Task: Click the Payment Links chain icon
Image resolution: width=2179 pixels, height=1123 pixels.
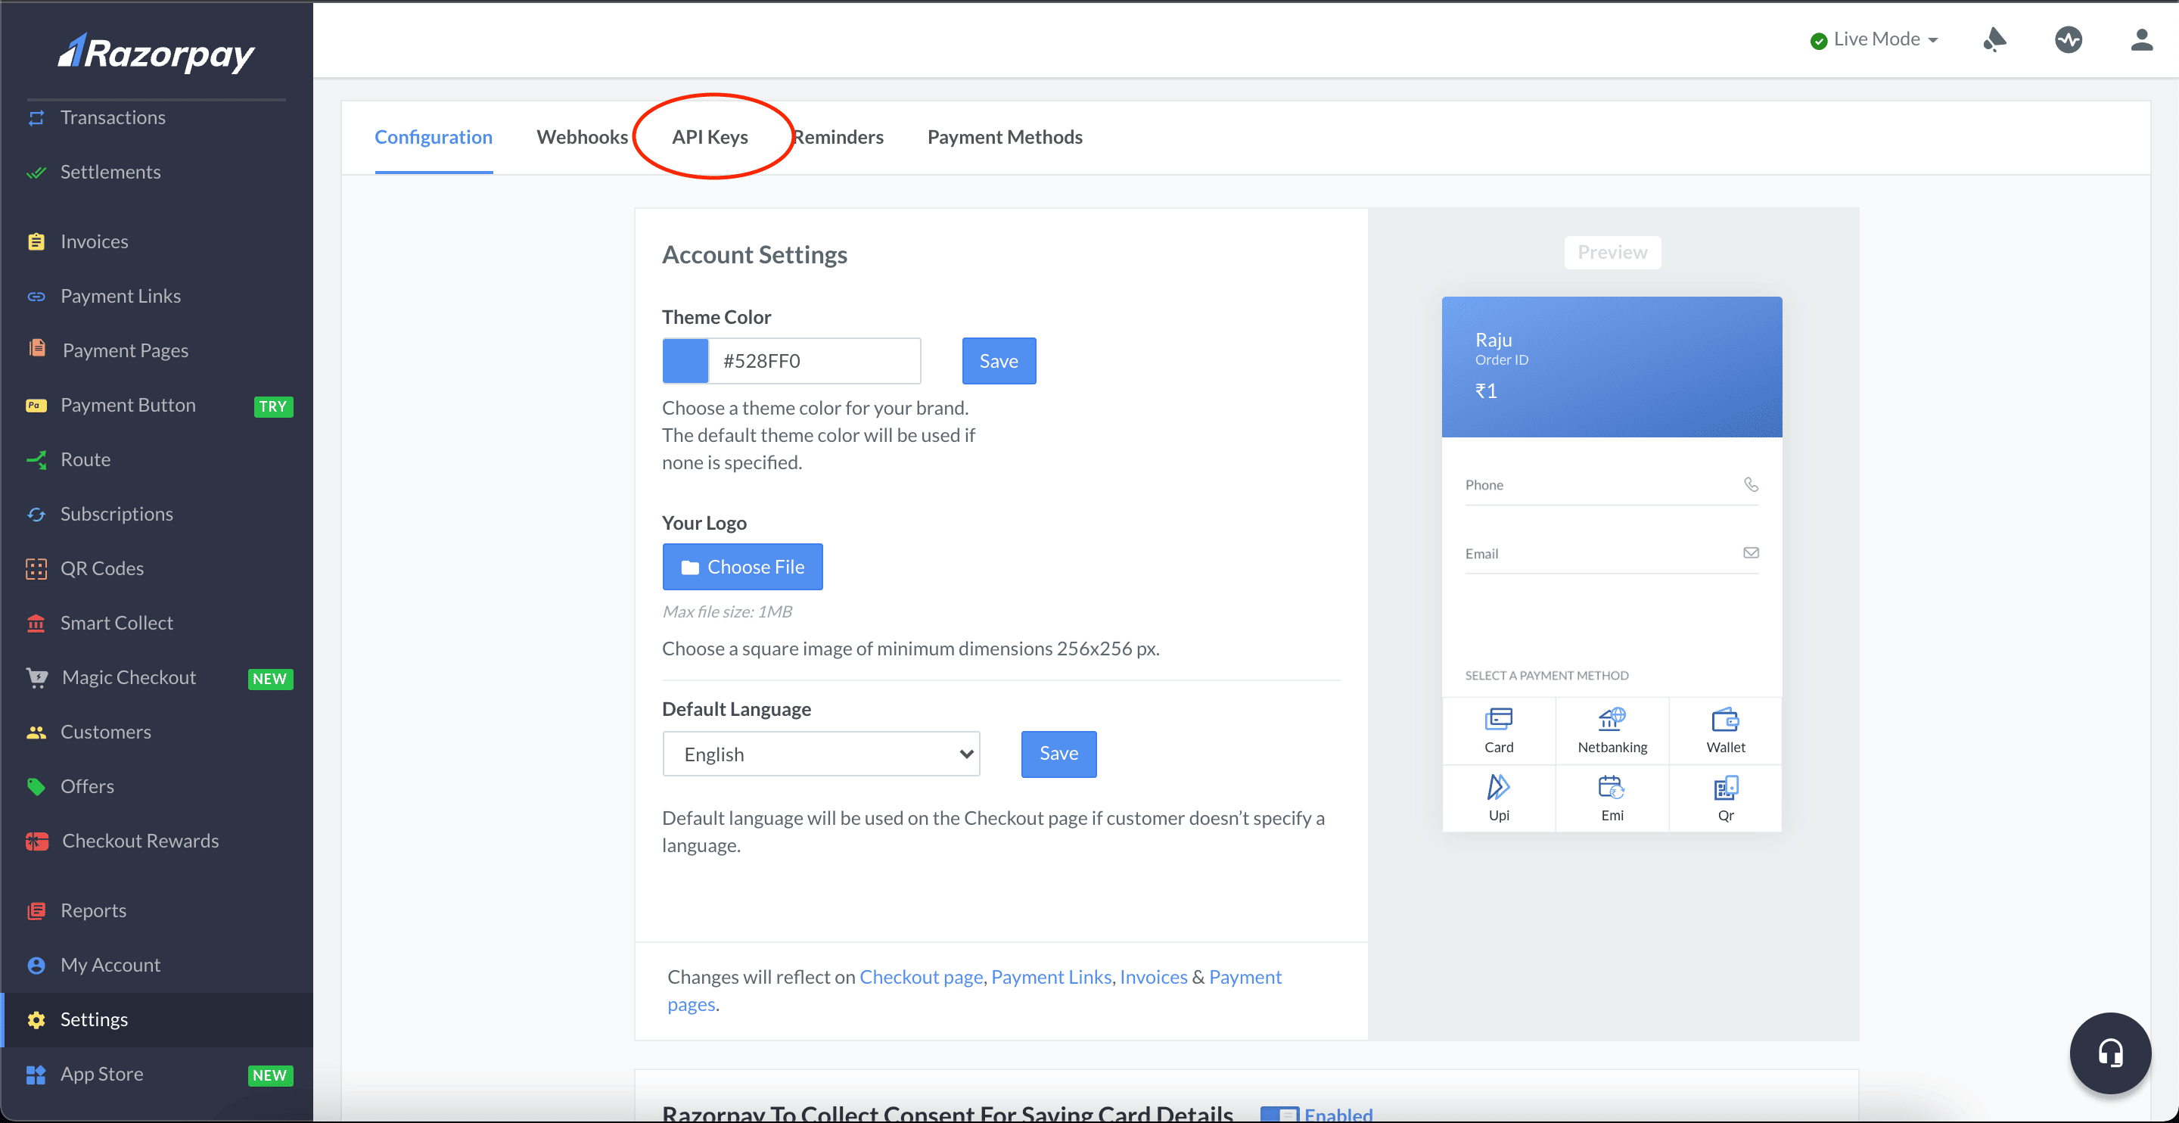Action: [x=36, y=296]
